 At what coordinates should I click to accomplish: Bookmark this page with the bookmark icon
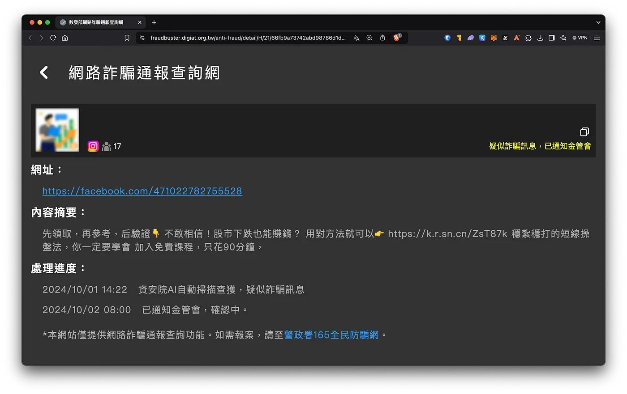(x=127, y=38)
